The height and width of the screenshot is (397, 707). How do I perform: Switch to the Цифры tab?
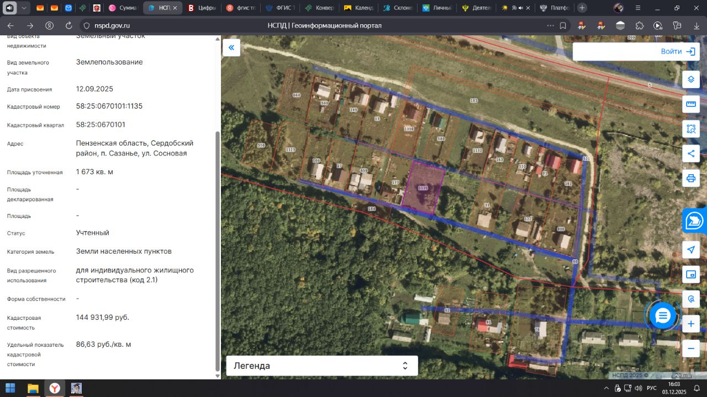click(x=202, y=8)
